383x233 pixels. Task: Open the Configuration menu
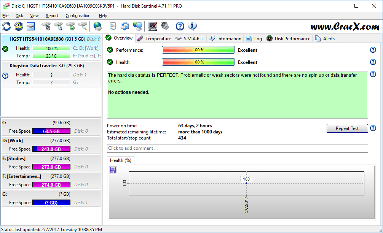pyautogui.click(x=78, y=16)
